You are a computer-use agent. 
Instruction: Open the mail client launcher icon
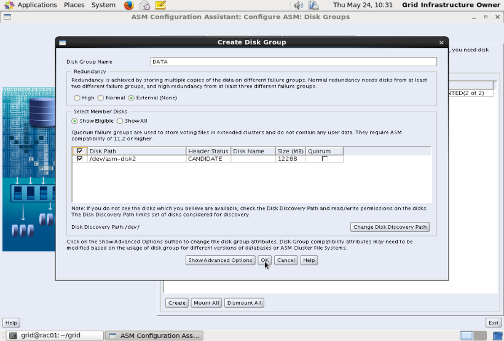coord(145,5)
